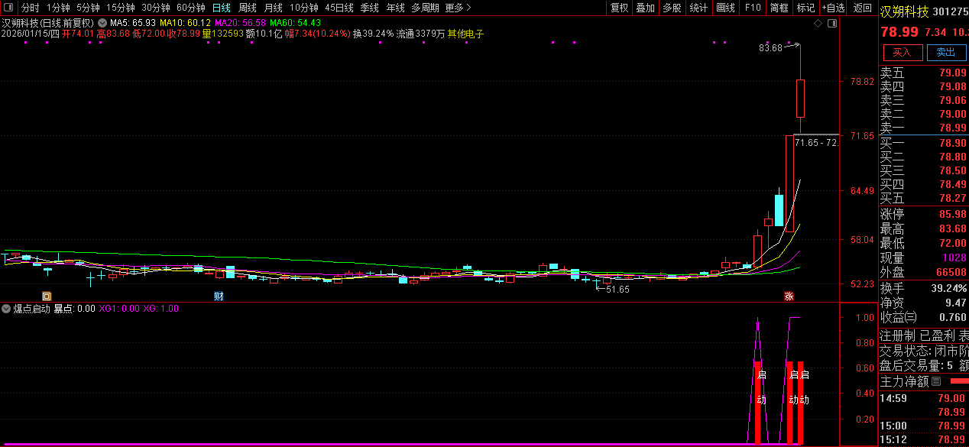Switch to 30分钟 chart period
Viewport: 969px width, 447px height.
pyautogui.click(x=156, y=8)
